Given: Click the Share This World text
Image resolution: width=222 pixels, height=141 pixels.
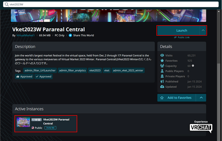Looking at the screenshot, I should [83, 35].
